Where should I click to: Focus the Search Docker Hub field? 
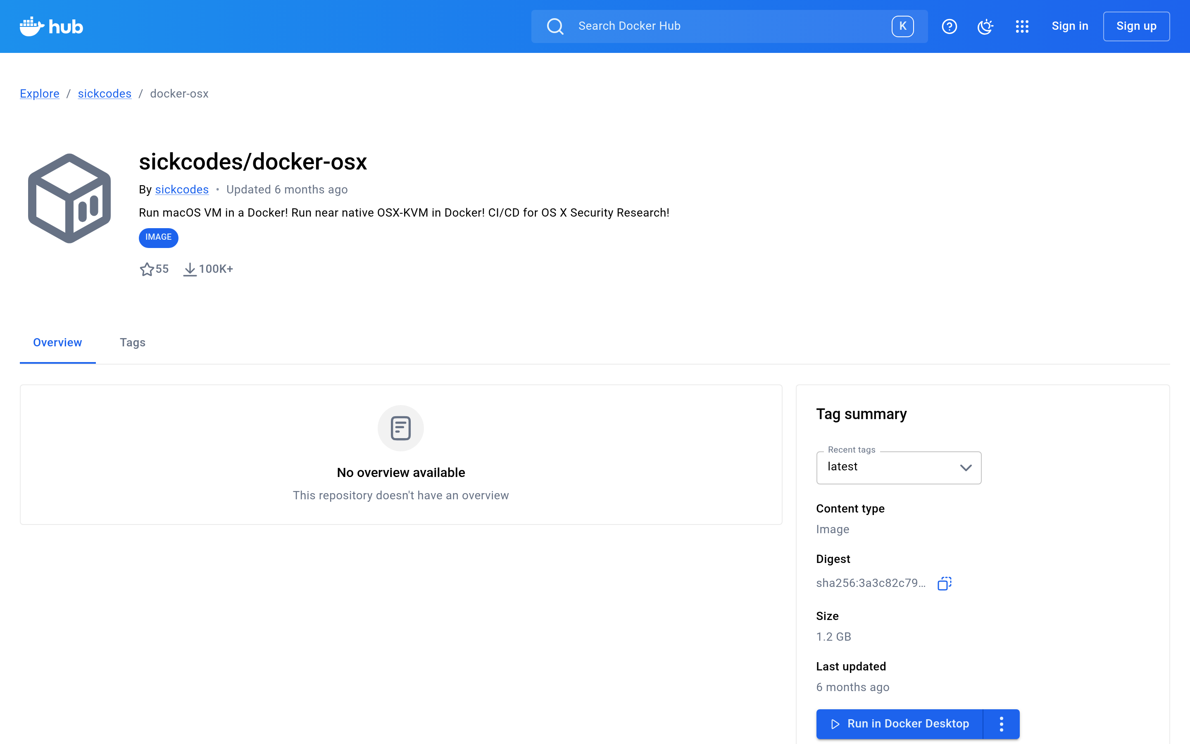(729, 26)
